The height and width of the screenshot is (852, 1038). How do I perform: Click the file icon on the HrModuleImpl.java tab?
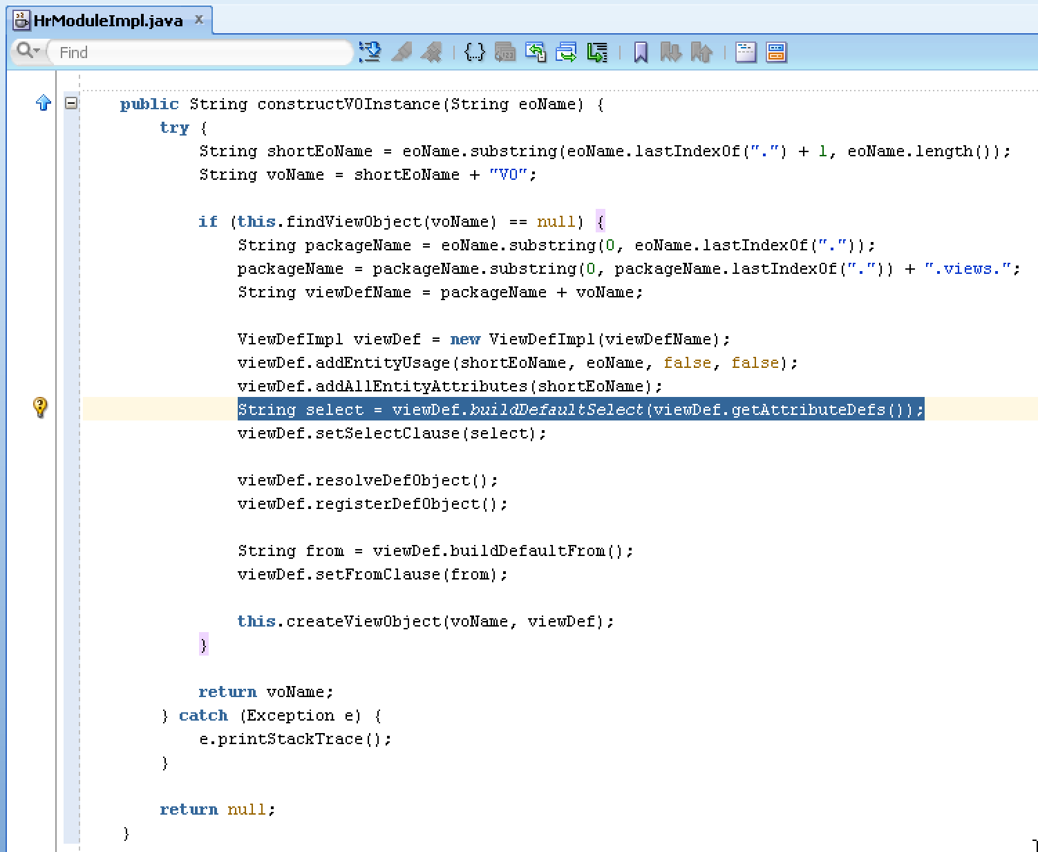[x=21, y=19]
